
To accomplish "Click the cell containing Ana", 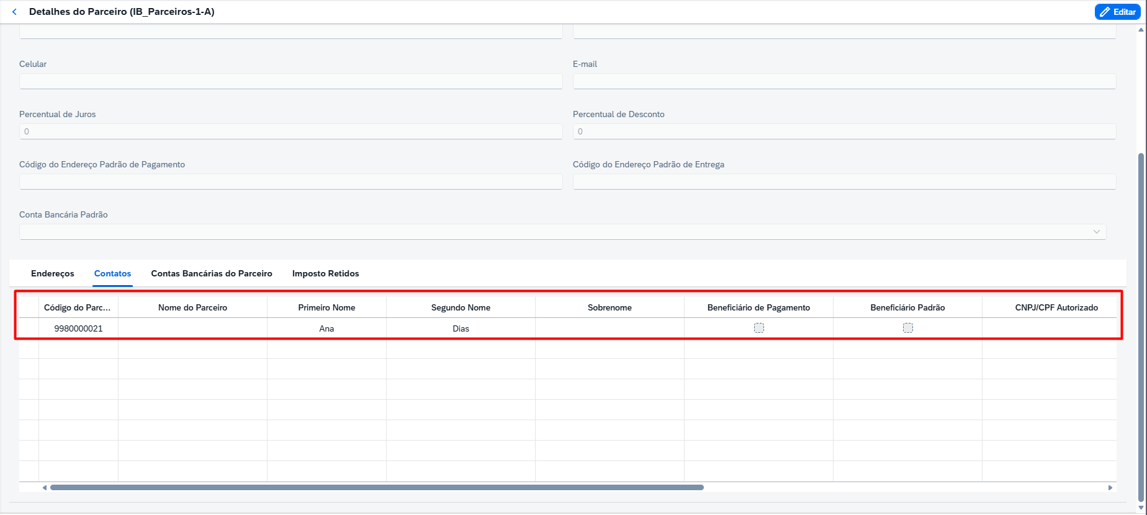I will (x=326, y=328).
